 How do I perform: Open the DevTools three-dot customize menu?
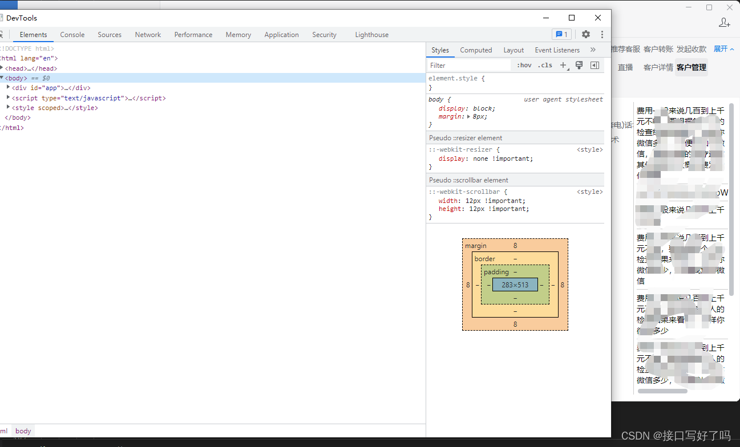602,34
